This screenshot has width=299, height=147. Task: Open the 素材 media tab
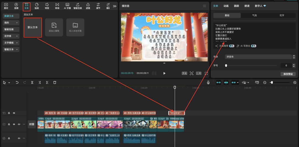[x=6, y=6]
